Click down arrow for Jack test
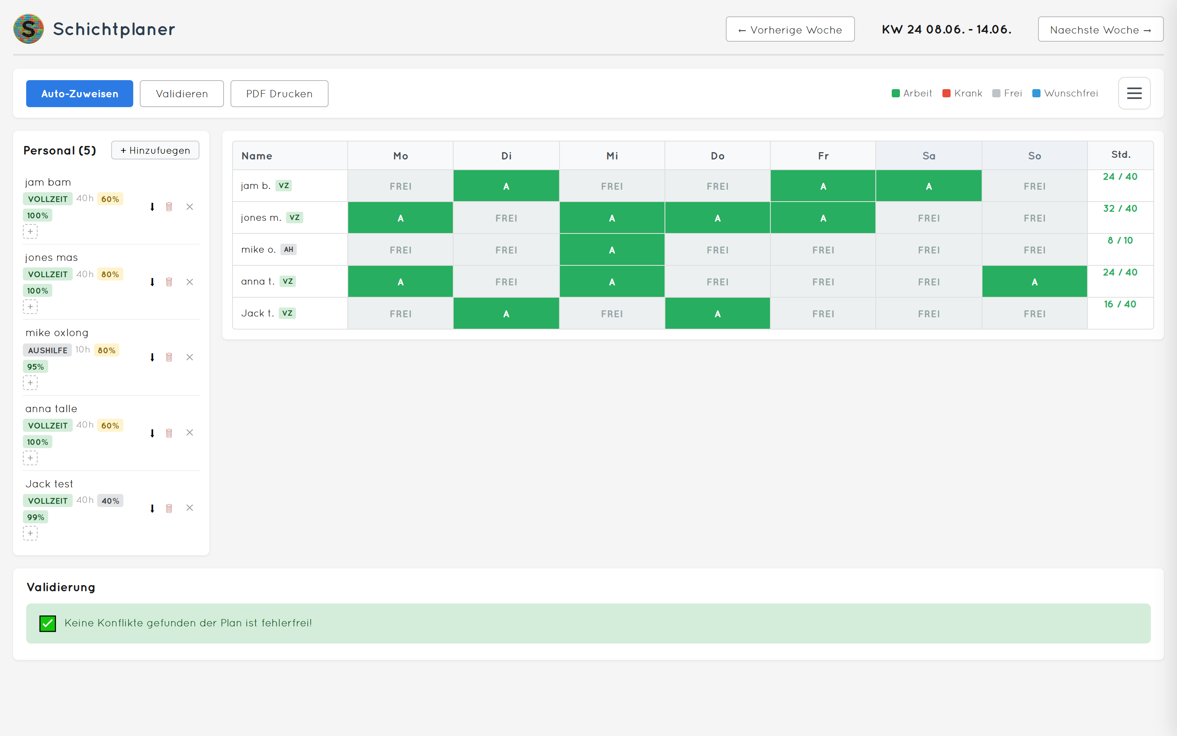 click(x=152, y=508)
